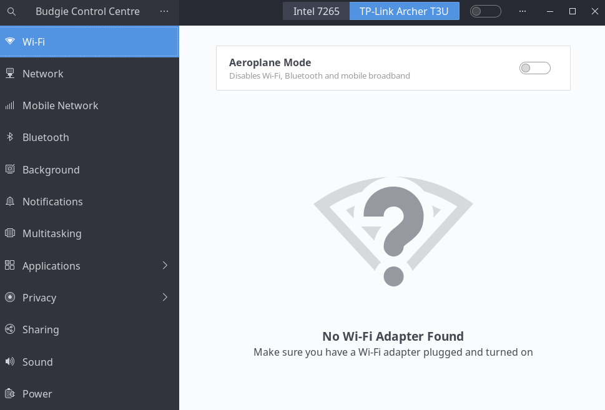Screen dimensions: 605x410
Task: Open Mobile Network settings
Action: point(89,105)
